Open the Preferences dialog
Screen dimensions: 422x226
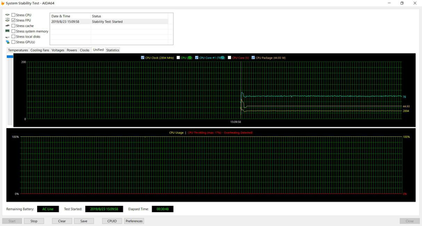[134, 221]
